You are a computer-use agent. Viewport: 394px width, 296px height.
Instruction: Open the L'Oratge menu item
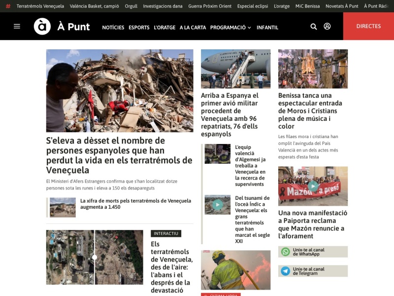coord(164,28)
